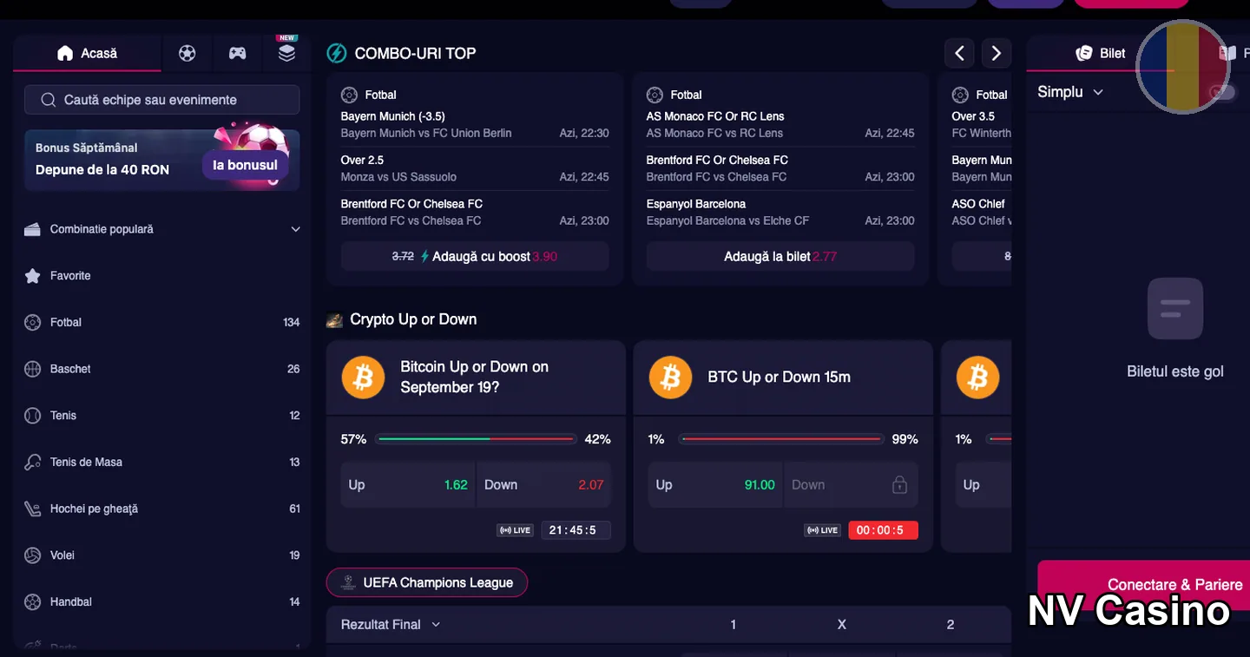This screenshot has width=1250, height=657.
Task: Select Baschet in the sports list
Action: 161,369
